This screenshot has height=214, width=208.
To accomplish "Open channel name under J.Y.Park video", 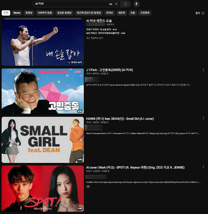I will [x=92, y=80].
